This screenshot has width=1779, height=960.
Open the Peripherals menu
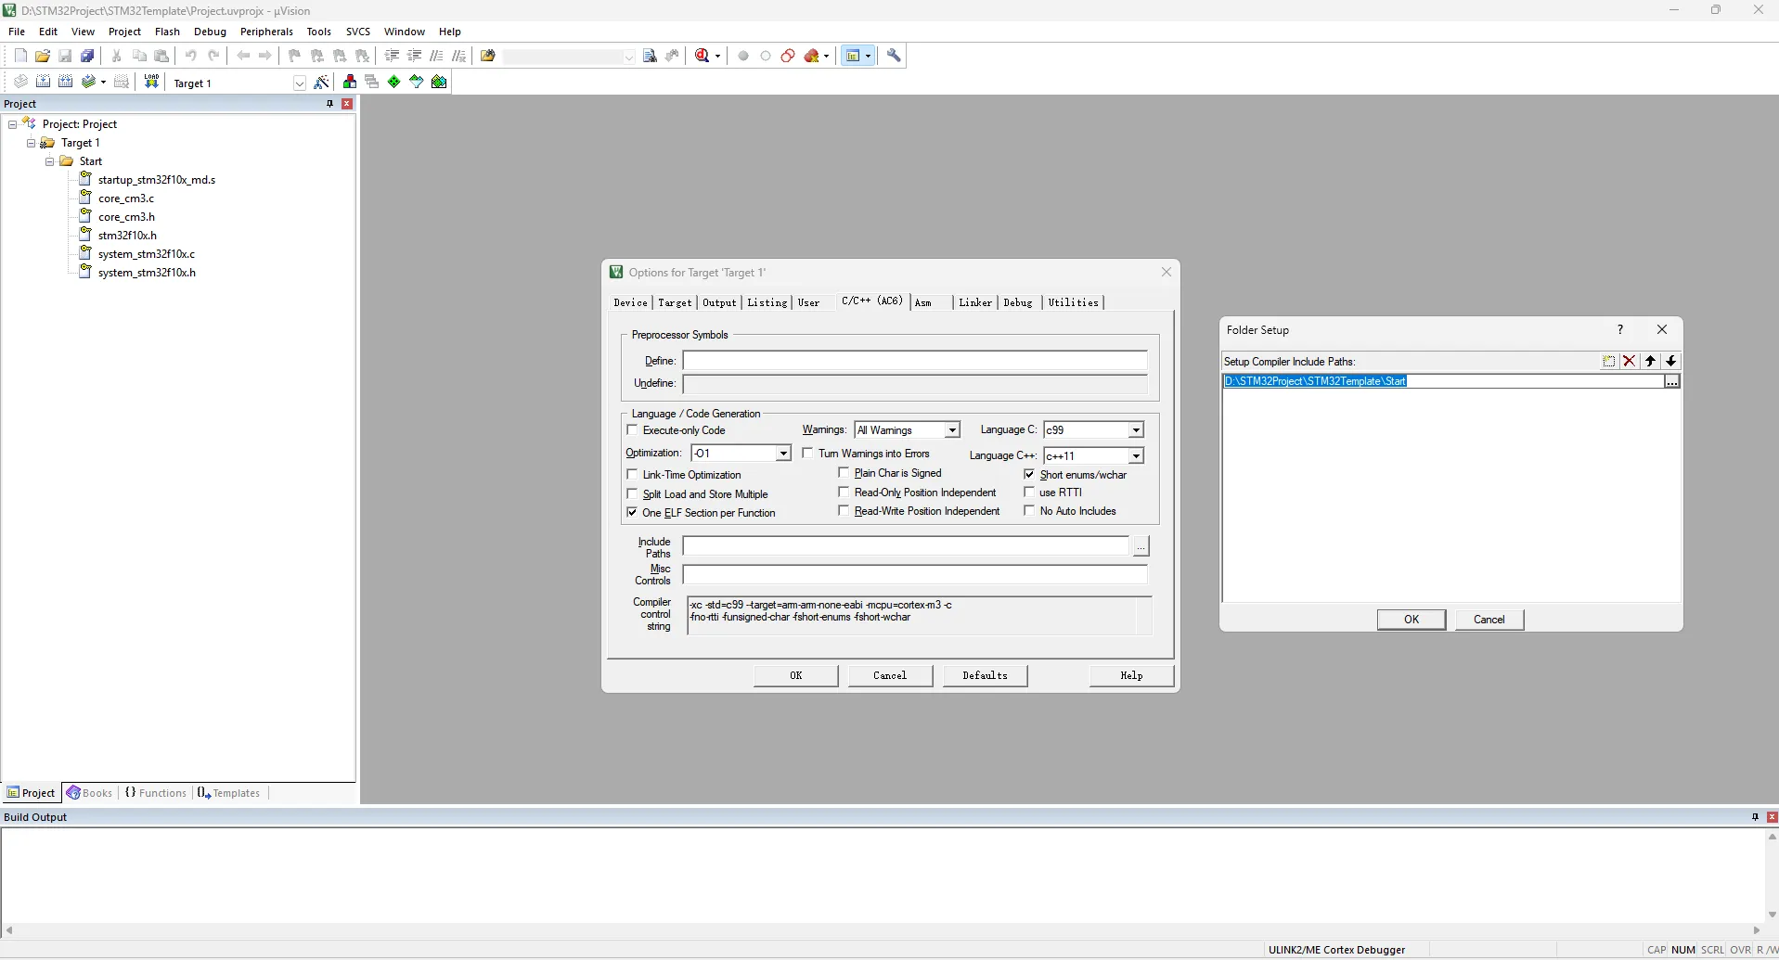[x=266, y=32]
